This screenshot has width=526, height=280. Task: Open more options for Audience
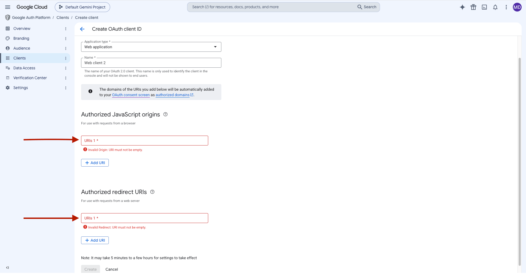[x=66, y=48]
